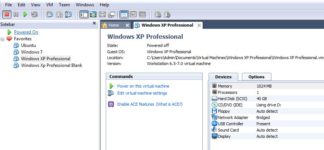Viewport: 324px width, 150px height.
Task: Select the Sound Card device row
Action: click(x=267, y=130)
